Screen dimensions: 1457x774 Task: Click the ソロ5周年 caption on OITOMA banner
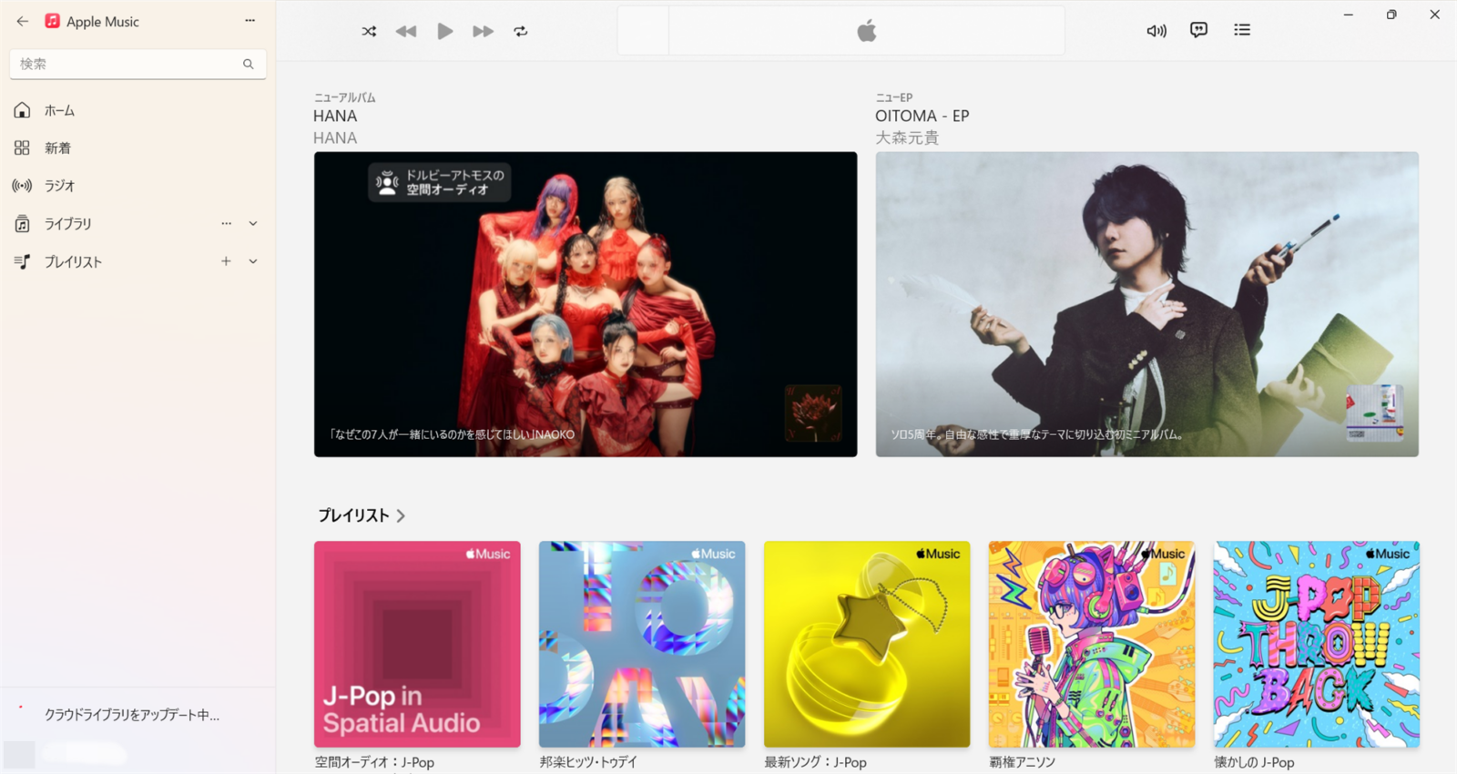(1038, 434)
